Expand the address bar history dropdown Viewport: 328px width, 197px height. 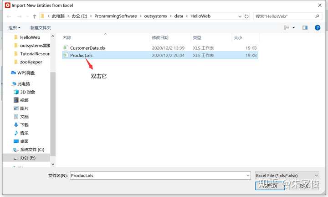click(x=240, y=16)
